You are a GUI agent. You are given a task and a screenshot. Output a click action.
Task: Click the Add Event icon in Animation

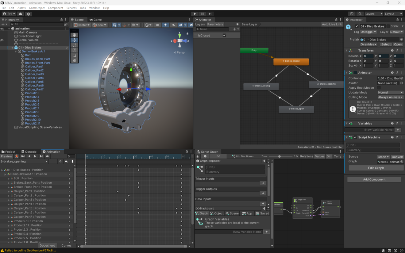[73, 161]
